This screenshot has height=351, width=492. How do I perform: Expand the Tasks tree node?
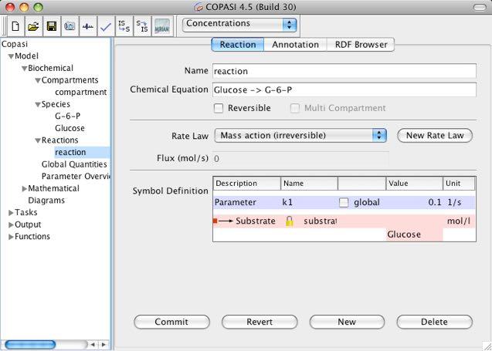point(12,213)
